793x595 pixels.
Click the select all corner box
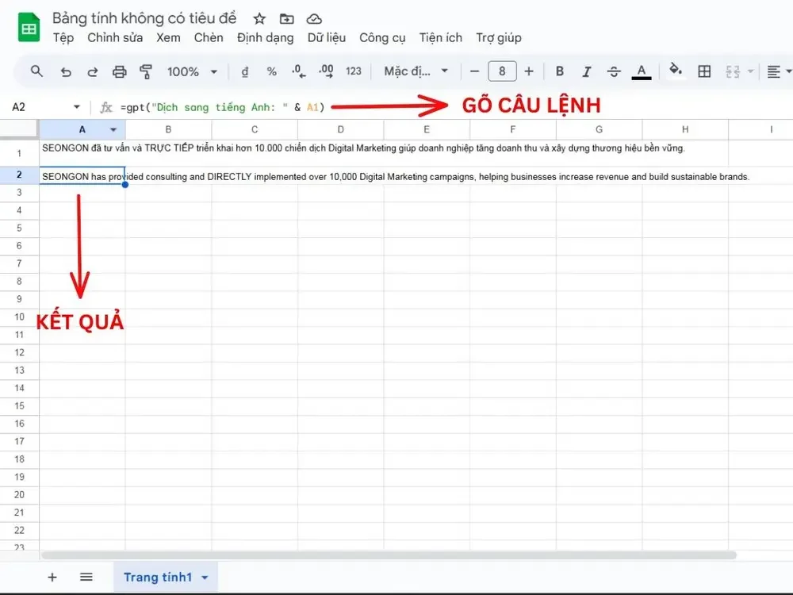[x=19, y=129]
